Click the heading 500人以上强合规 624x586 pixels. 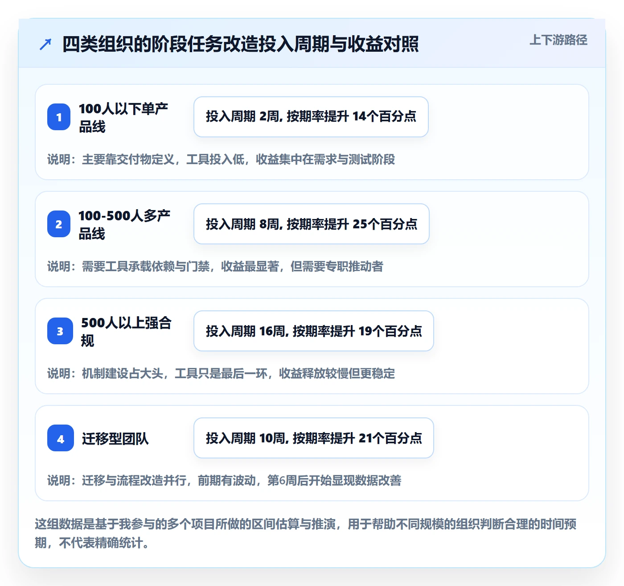click(x=126, y=331)
